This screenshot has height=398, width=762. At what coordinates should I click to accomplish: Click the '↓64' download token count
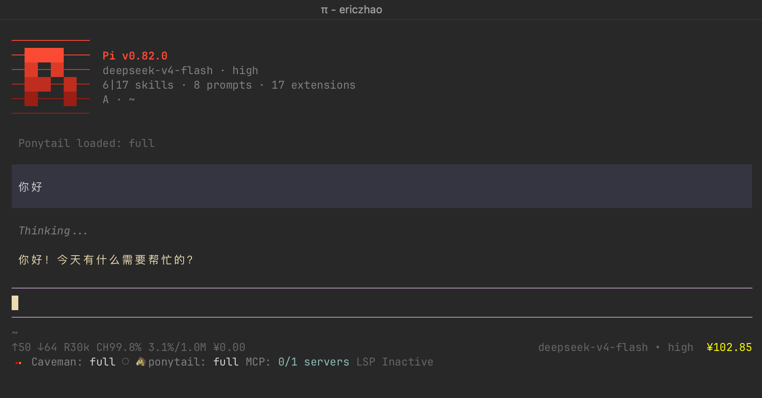(x=47, y=347)
